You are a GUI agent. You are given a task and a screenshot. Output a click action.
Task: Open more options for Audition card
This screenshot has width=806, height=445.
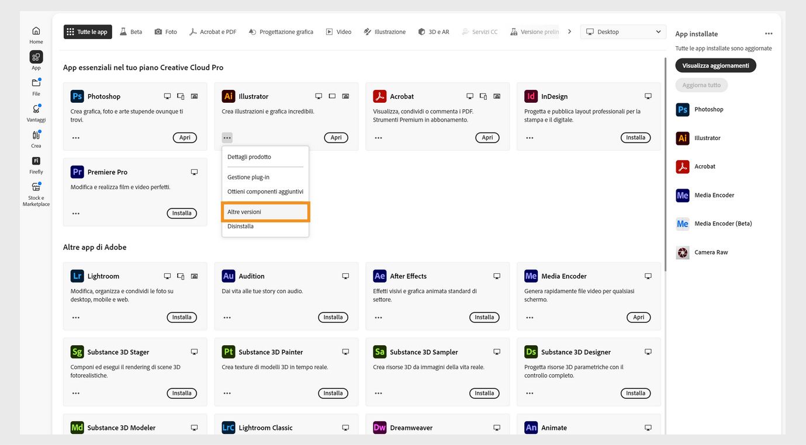pyautogui.click(x=227, y=318)
